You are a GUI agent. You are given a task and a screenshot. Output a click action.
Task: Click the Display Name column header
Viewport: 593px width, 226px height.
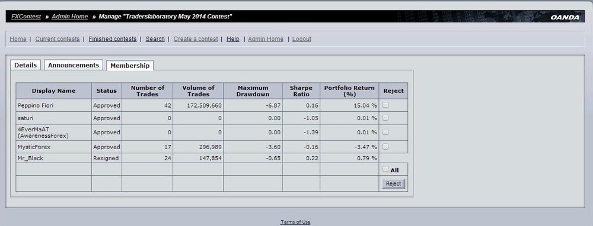point(54,91)
